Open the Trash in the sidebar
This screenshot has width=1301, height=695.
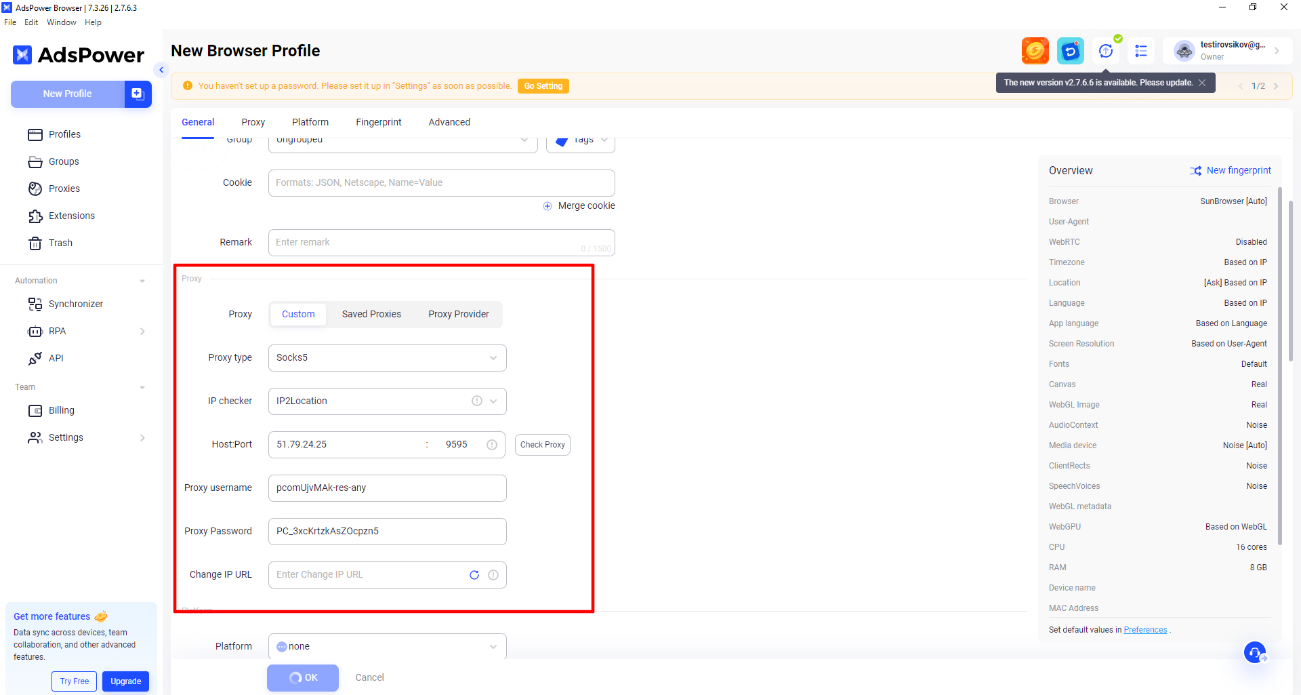coord(60,243)
